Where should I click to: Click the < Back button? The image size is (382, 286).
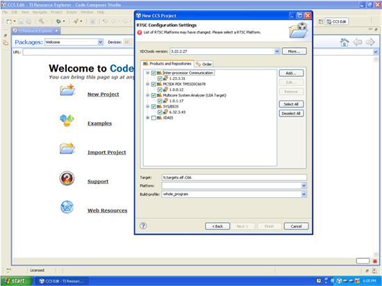click(217, 226)
